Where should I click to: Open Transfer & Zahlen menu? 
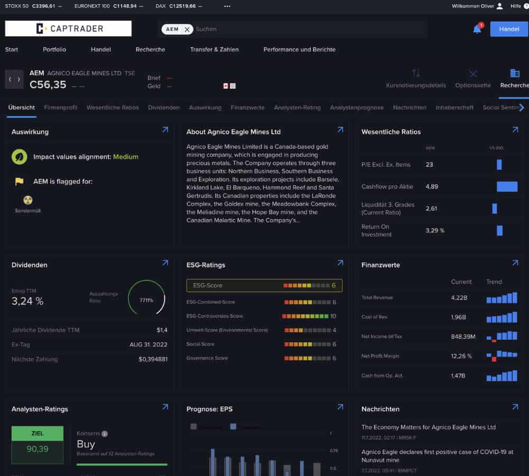(214, 50)
